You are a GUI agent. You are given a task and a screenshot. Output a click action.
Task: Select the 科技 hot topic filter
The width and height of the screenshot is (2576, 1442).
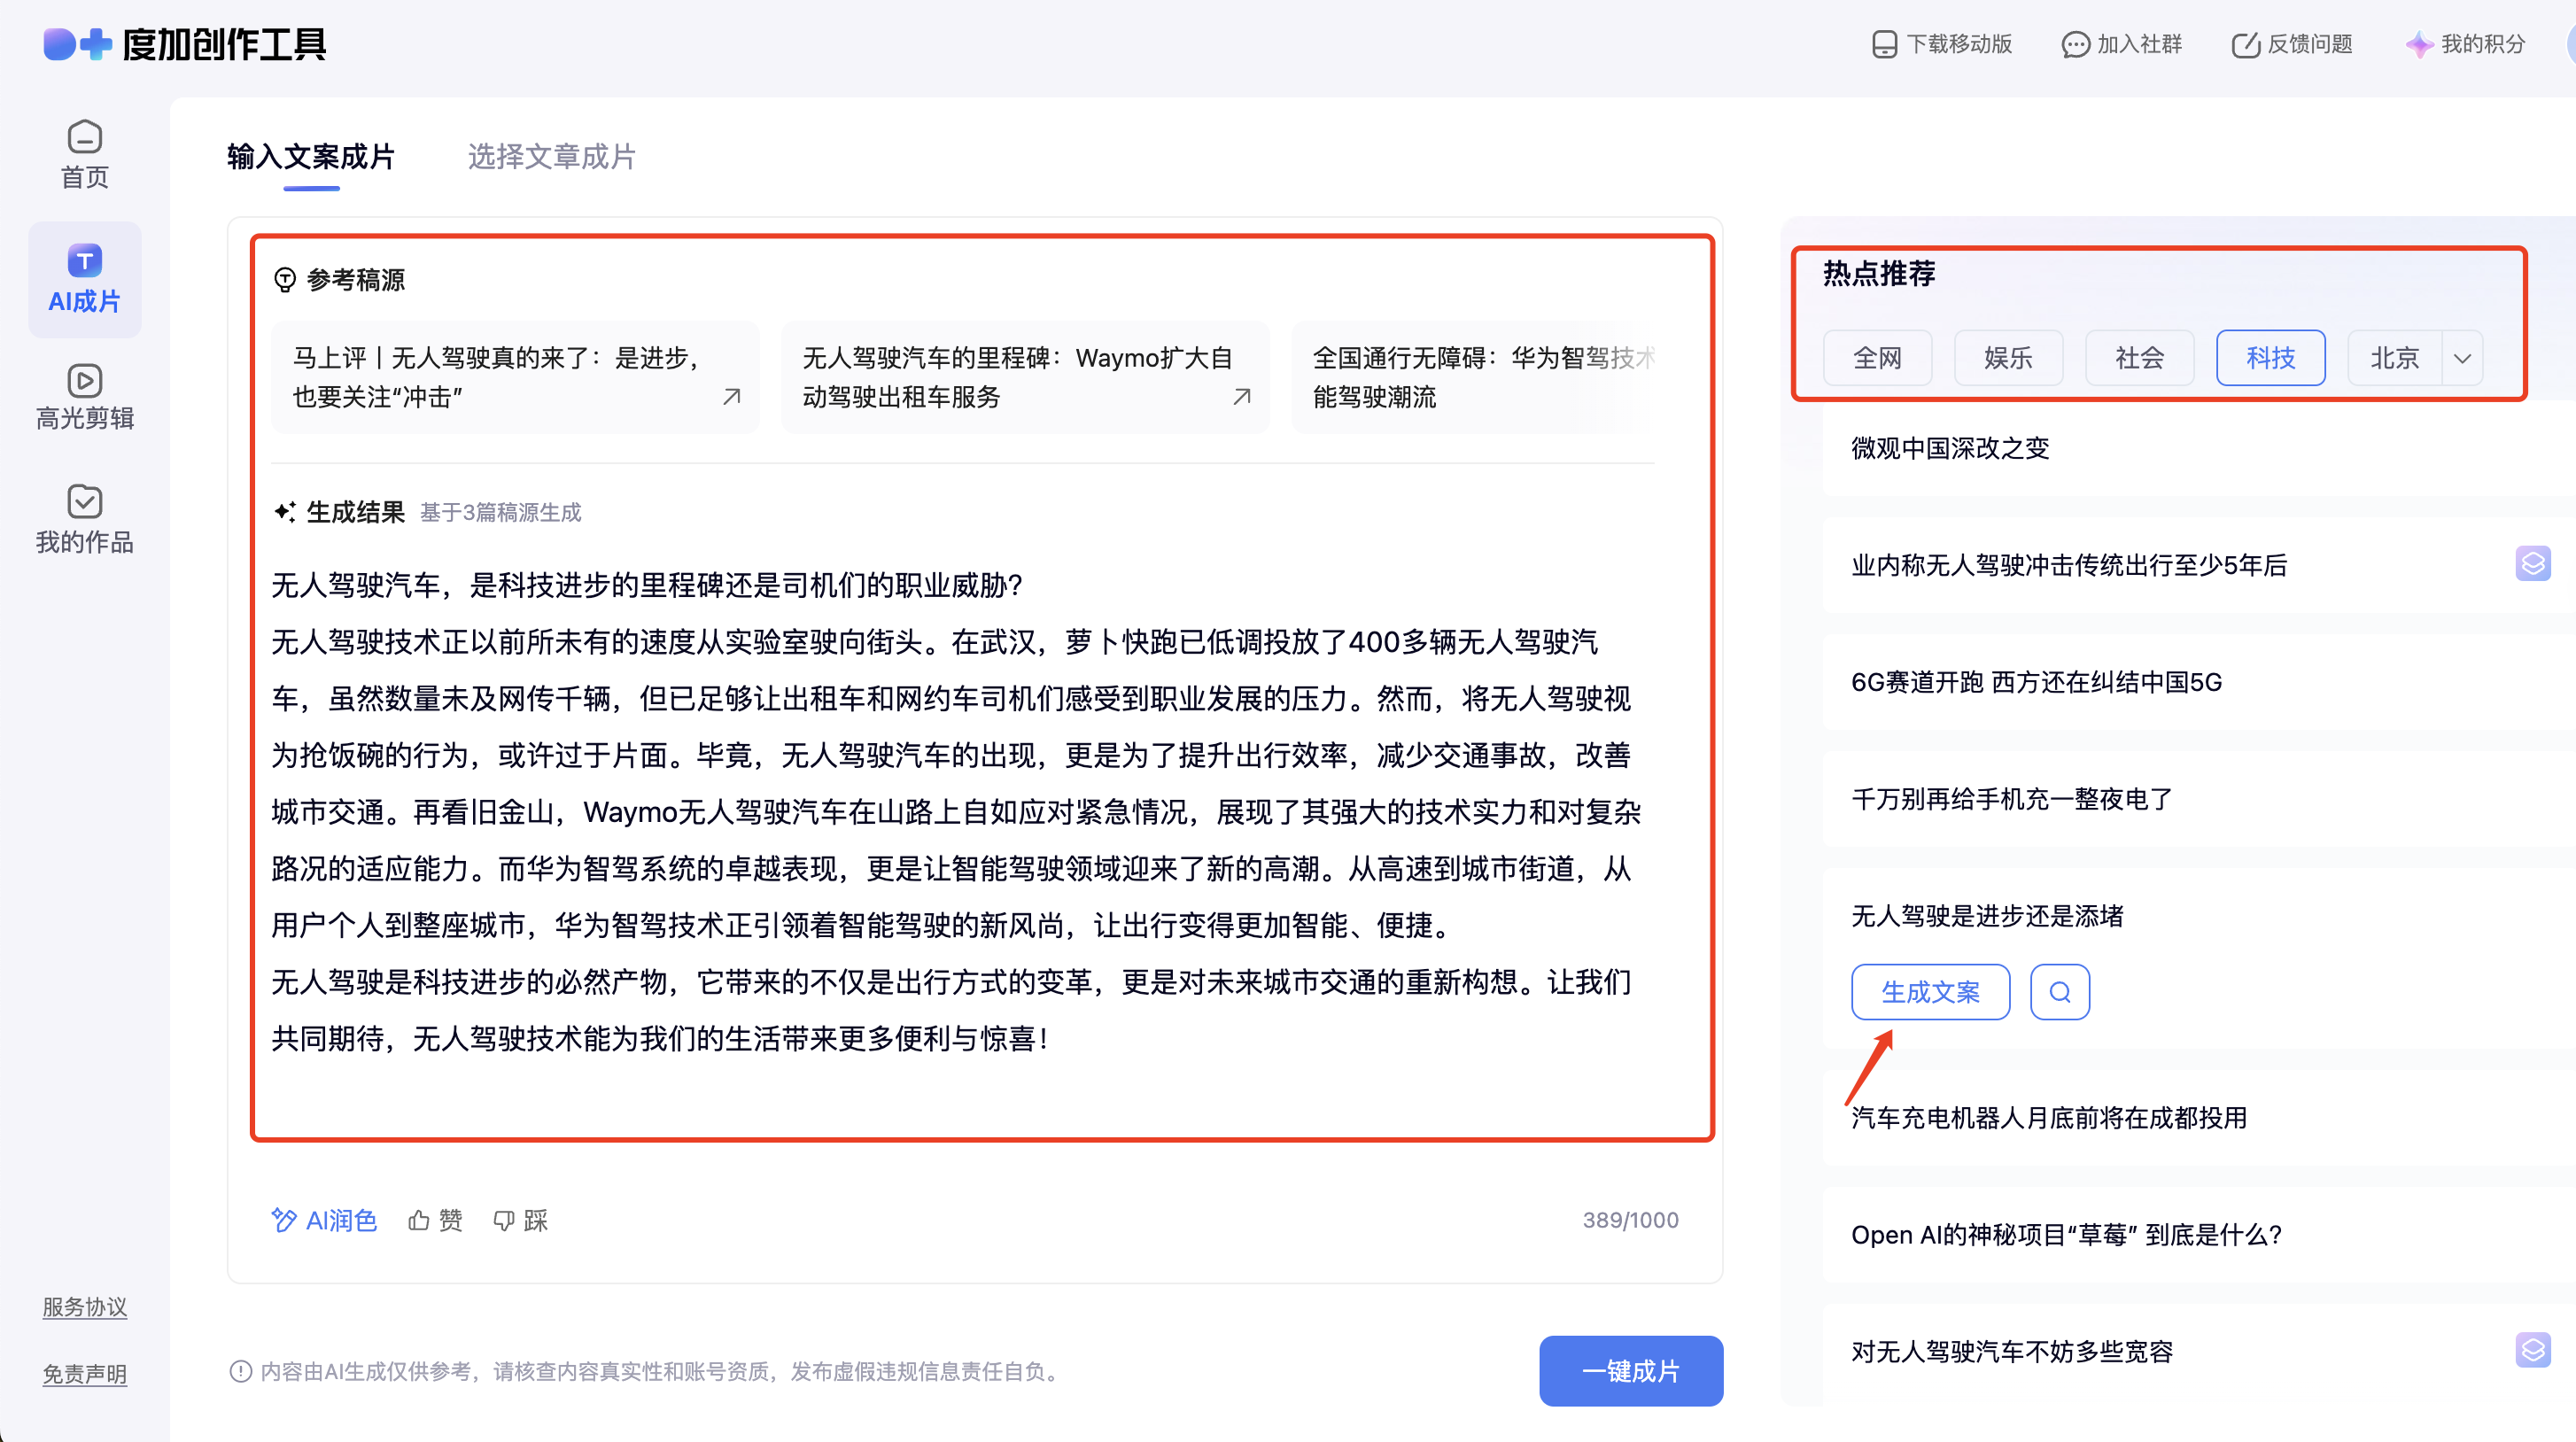tap(2270, 358)
